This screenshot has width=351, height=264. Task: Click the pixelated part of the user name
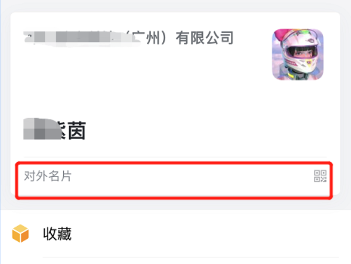tap(40, 129)
